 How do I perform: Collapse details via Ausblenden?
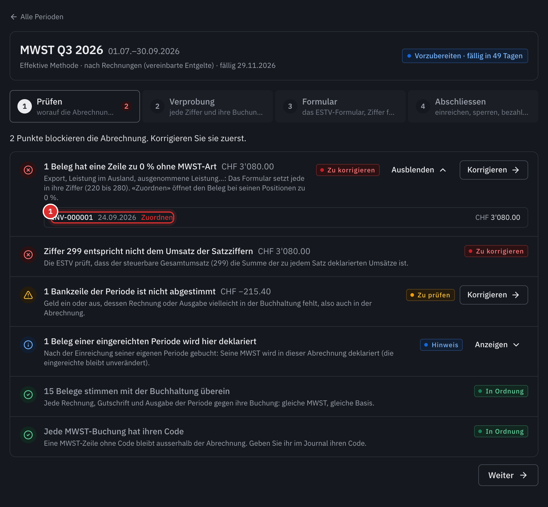click(x=419, y=170)
